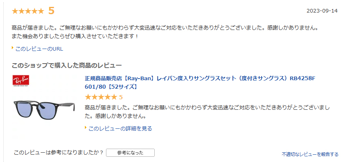This screenshot has width=346, height=162.
Task: Click the orange arrow beside このレビューのURL
Action: (13, 48)
